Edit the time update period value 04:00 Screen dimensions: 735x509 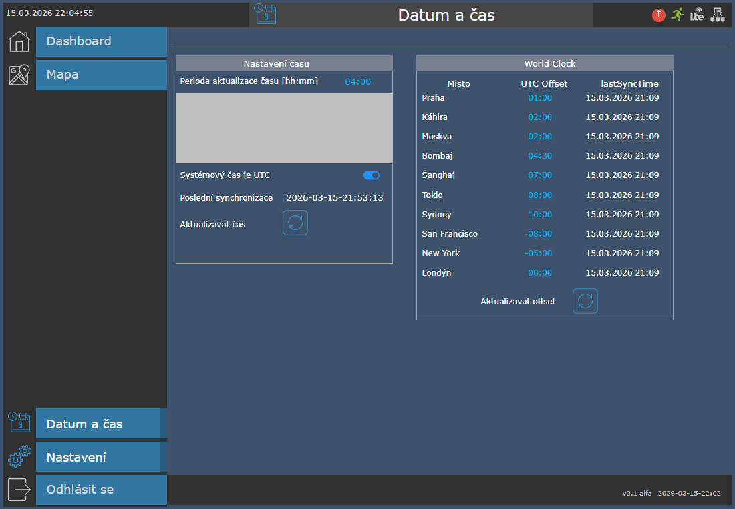click(357, 82)
